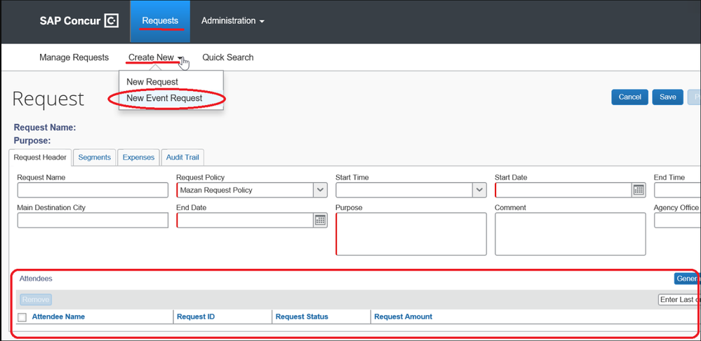Click in the End Date field
701x341 pixels.
click(x=245, y=220)
